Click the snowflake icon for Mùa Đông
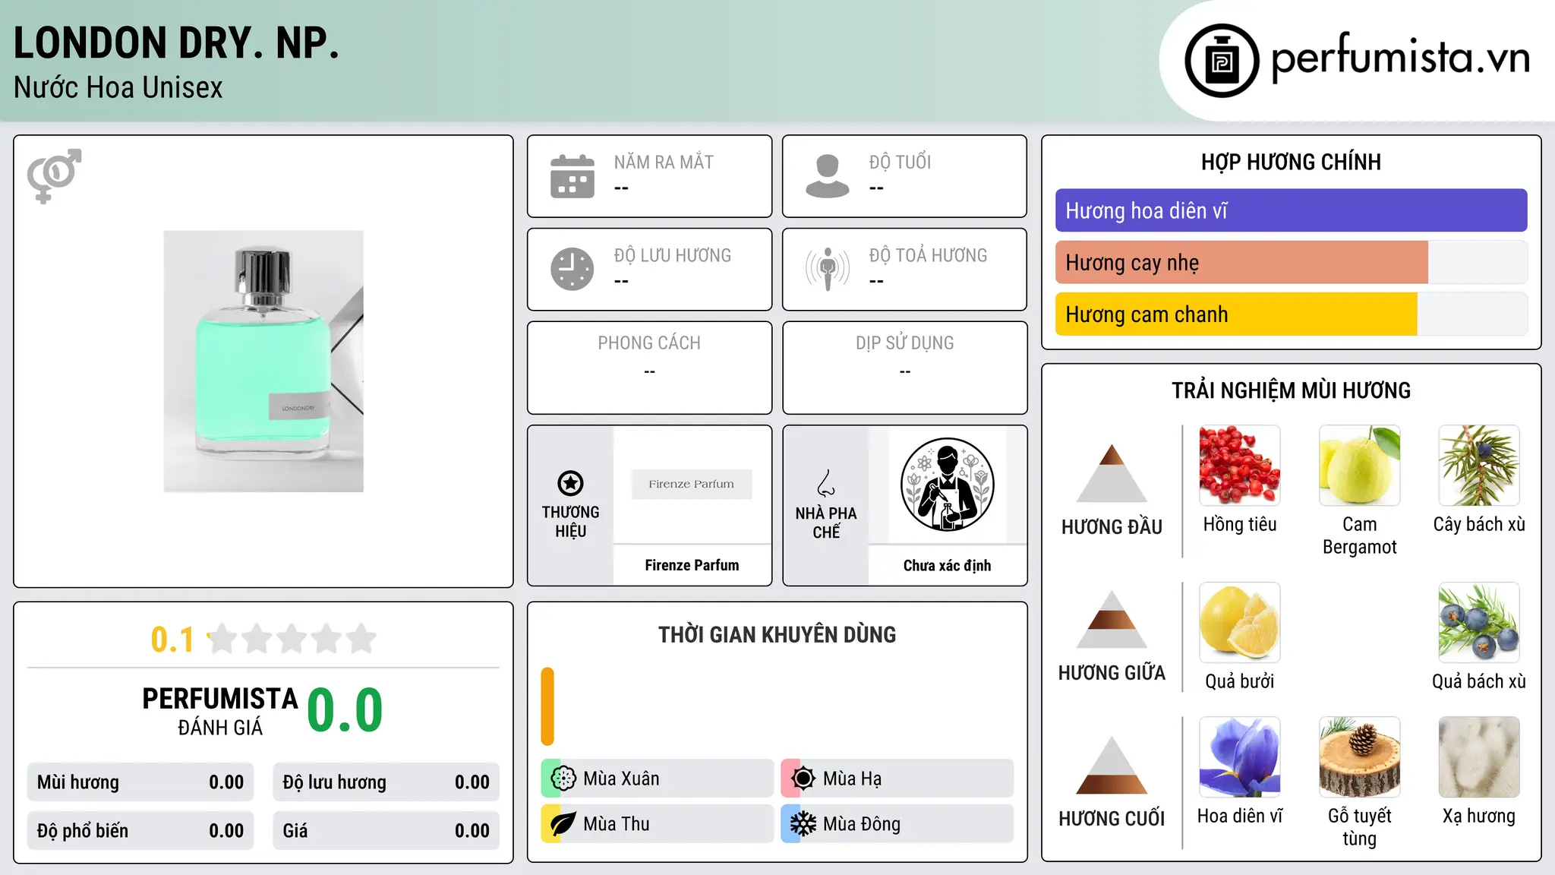 [x=803, y=824]
